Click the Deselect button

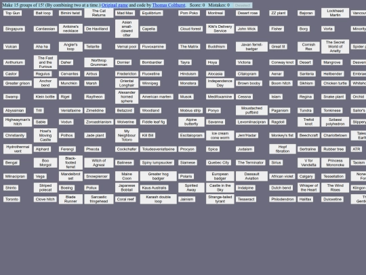tap(243, 5)
